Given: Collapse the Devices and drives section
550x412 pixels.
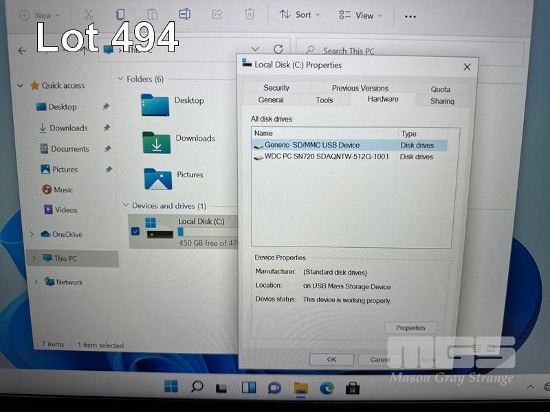Looking at the screenshot, I should [x=125, y=205].
